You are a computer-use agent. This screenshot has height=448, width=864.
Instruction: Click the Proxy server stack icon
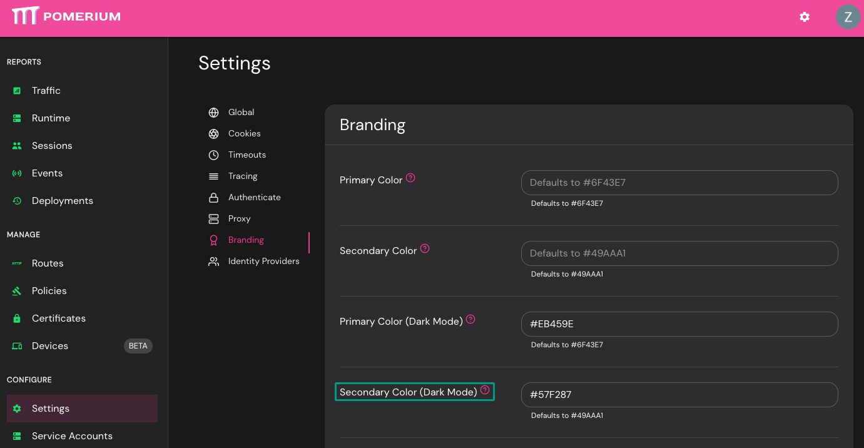coord(213,218)
